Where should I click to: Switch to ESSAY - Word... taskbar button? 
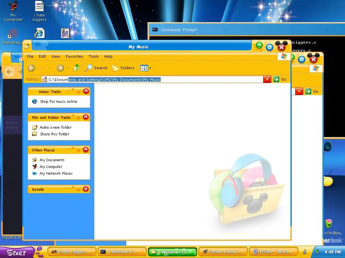coord(273,252)
